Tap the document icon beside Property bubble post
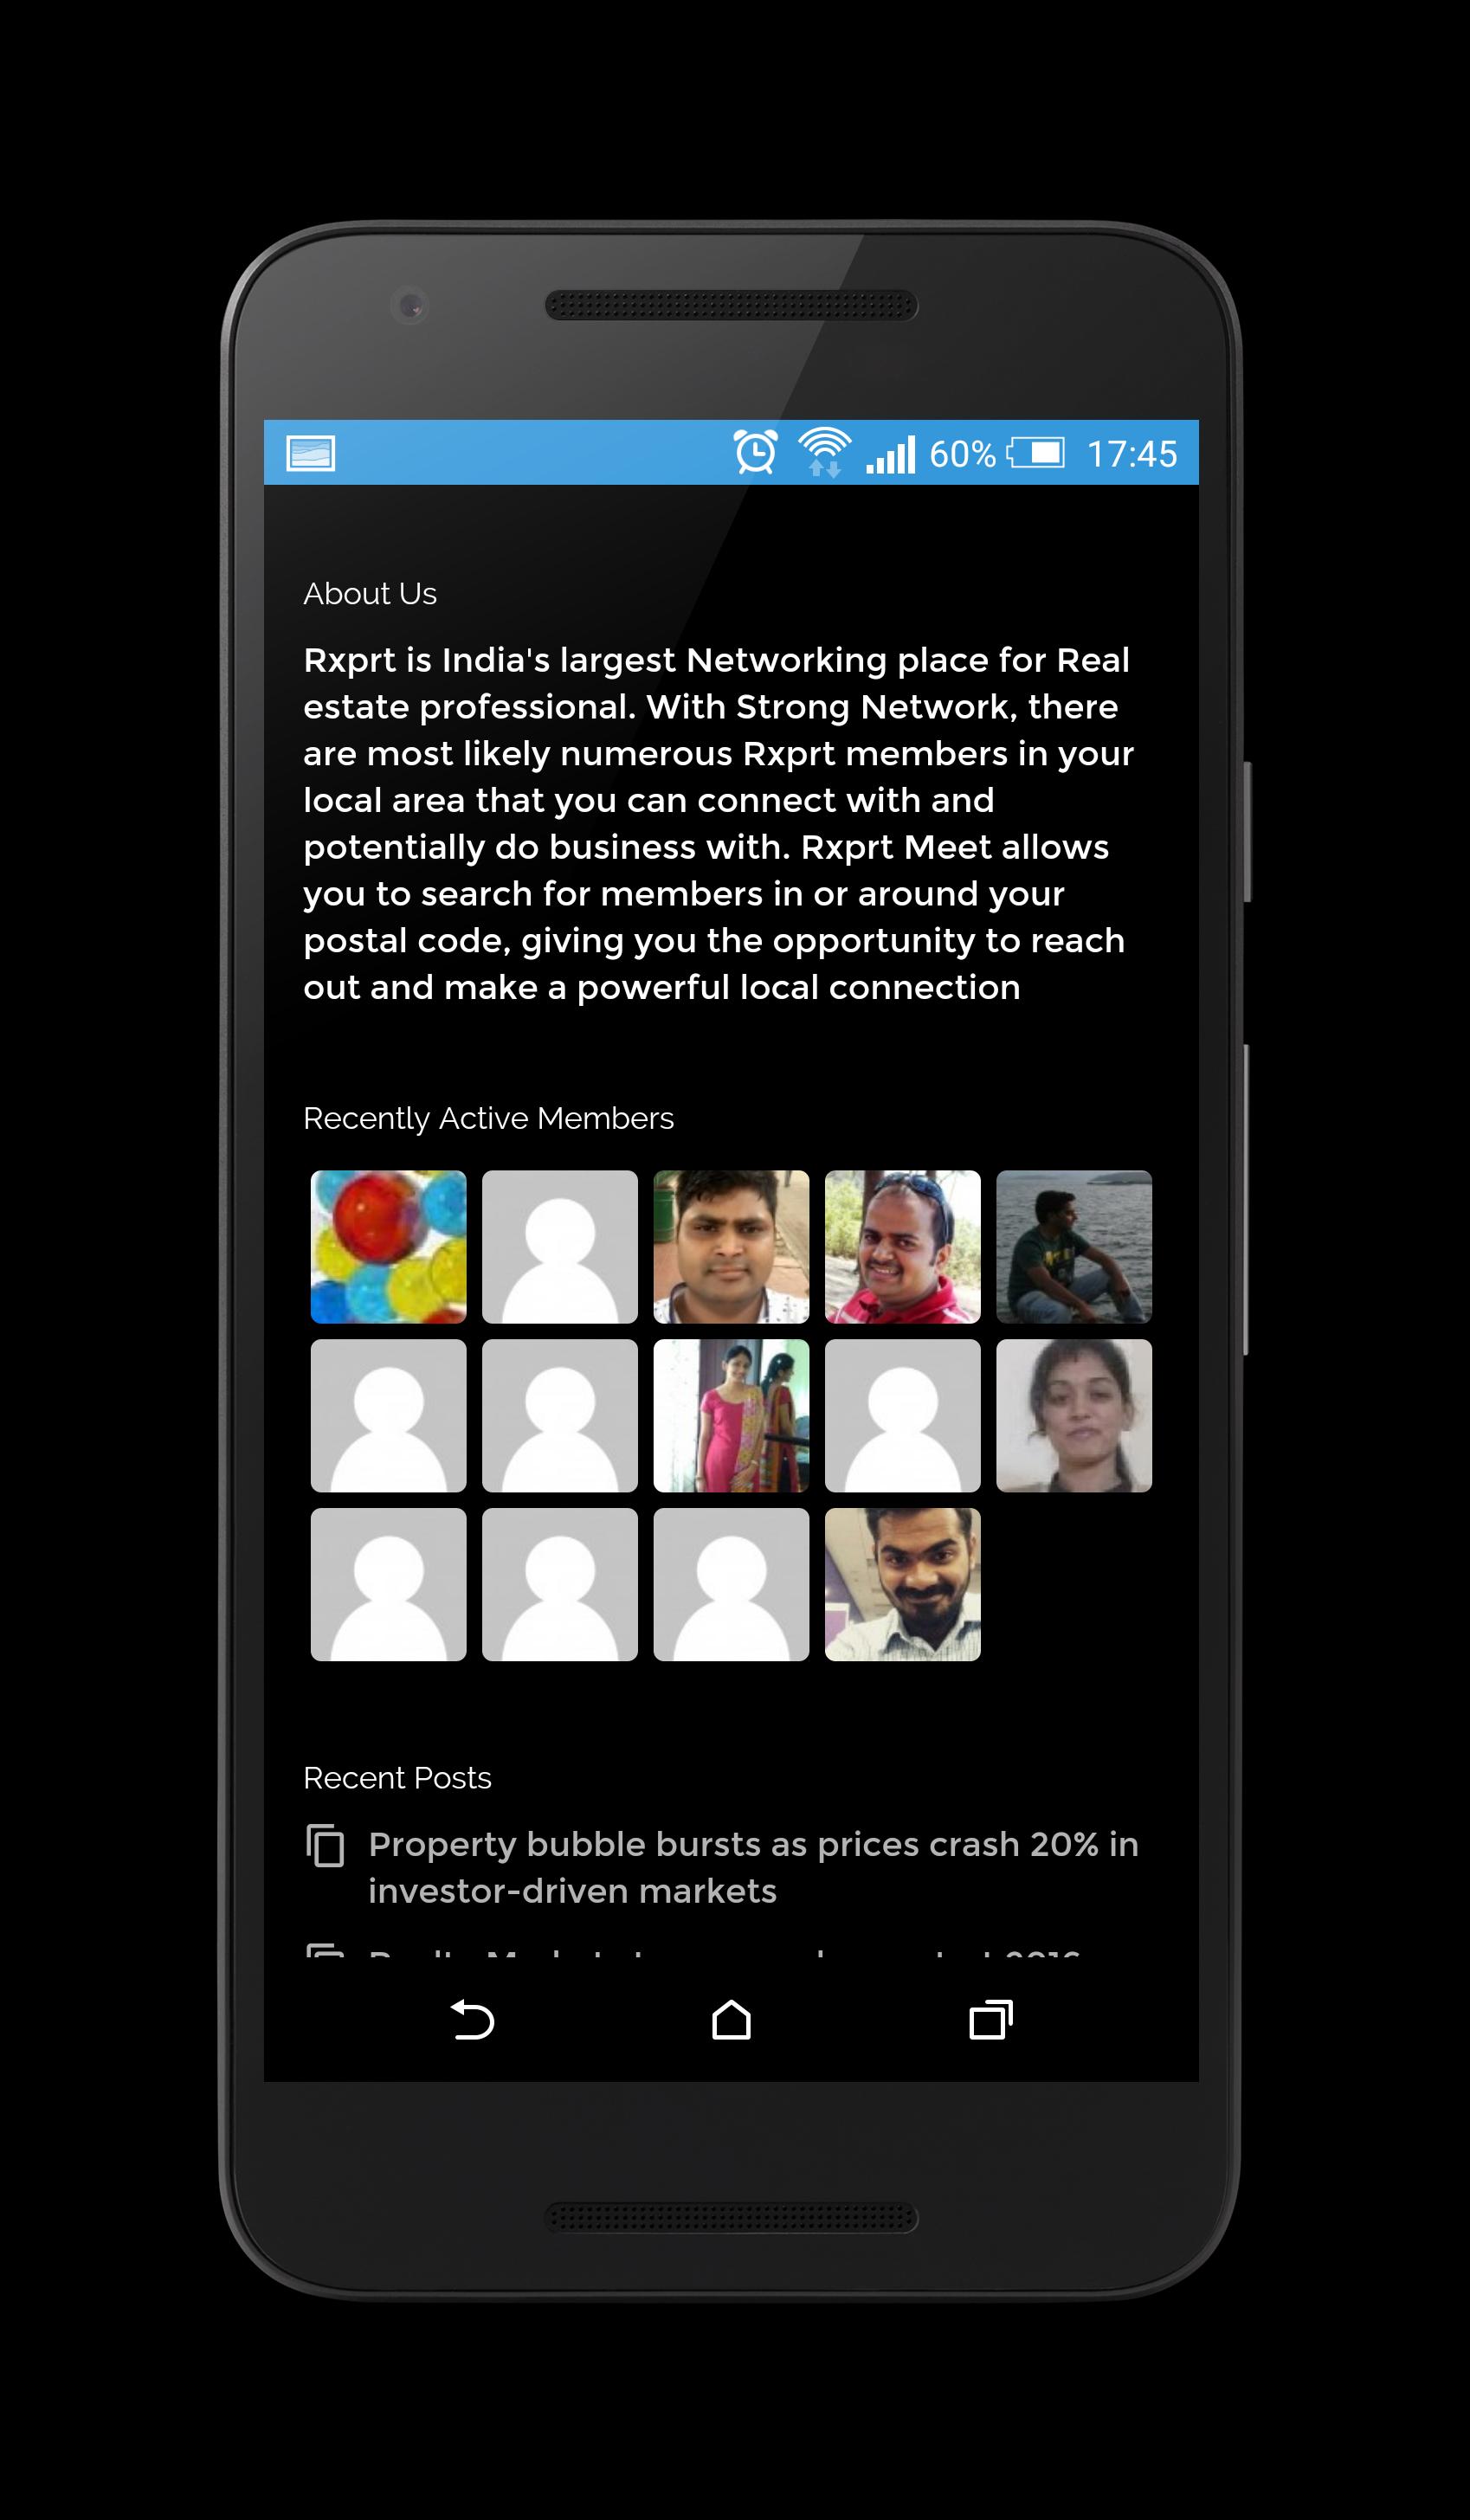This screenshot has height=2520, width=1470. pos(325,1845)
